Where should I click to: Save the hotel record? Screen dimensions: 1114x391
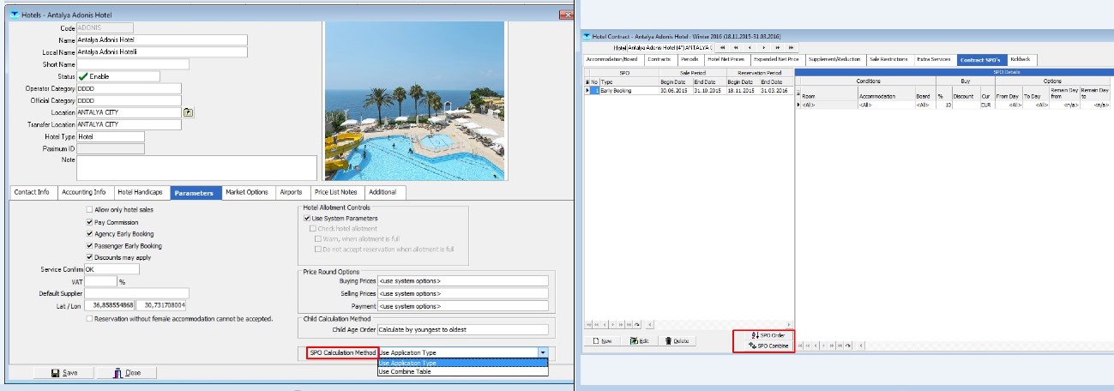pyautogui.click(x=64, y=373)
